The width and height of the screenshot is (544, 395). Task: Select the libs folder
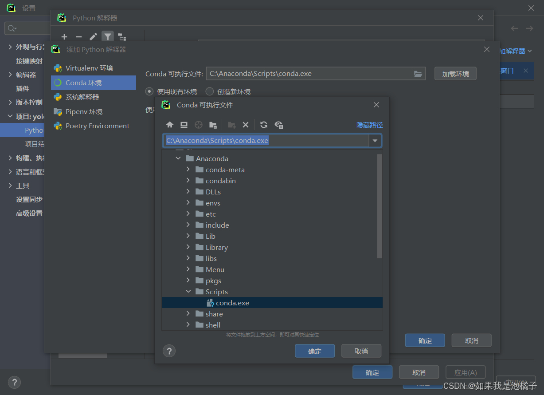click(211, 258)
